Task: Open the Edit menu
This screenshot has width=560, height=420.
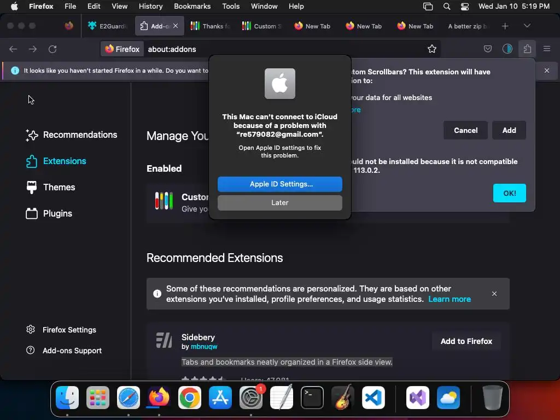Action: pyautogui.click(x=94, y=6)
